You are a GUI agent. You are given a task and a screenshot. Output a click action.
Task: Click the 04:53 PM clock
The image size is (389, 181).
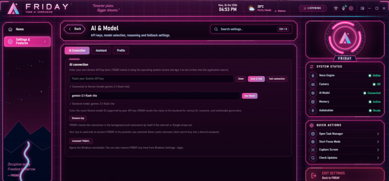tap(227, 10)
